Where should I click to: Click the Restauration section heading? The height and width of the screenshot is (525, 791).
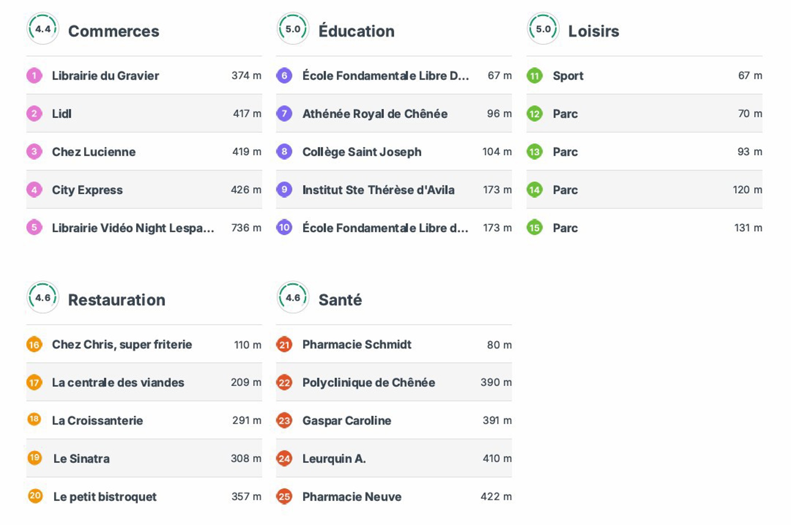[117, 300]
